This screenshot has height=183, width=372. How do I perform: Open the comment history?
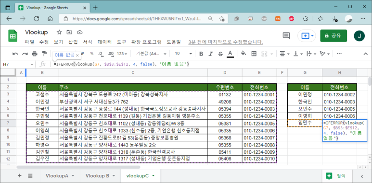coord(286,35)
